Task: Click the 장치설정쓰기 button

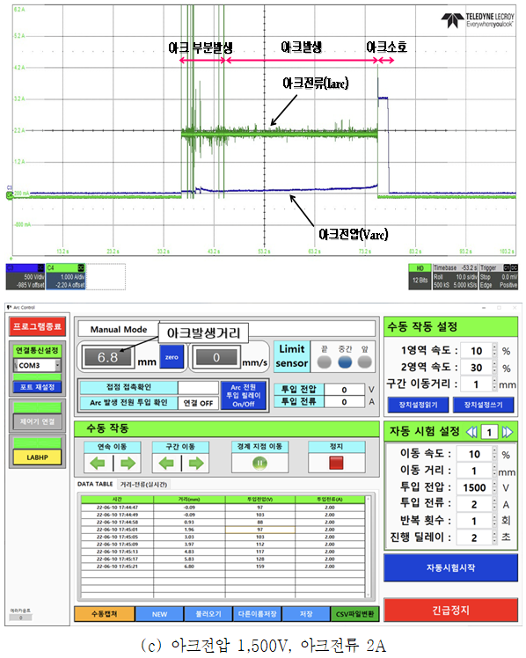Action: click(x=483, y=405)
